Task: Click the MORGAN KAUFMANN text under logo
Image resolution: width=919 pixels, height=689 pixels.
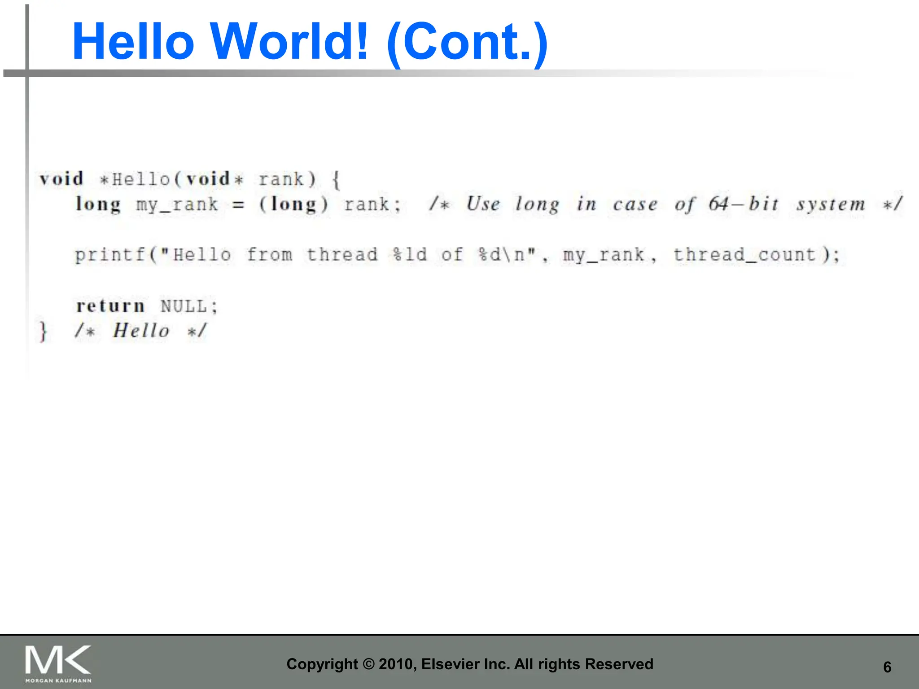Action: 58,680
